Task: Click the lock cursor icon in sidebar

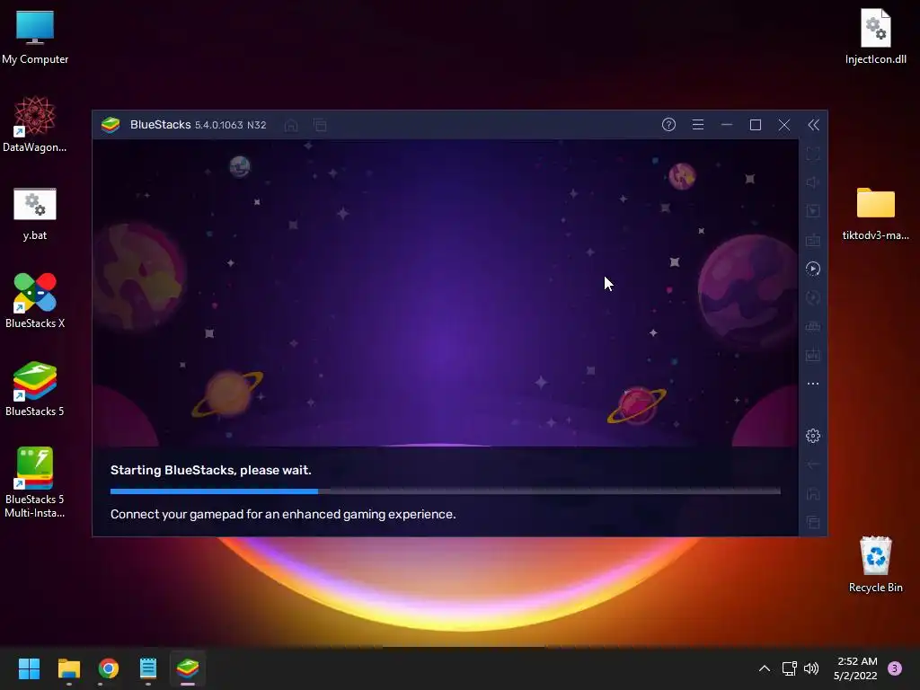Action: (812, 211)
